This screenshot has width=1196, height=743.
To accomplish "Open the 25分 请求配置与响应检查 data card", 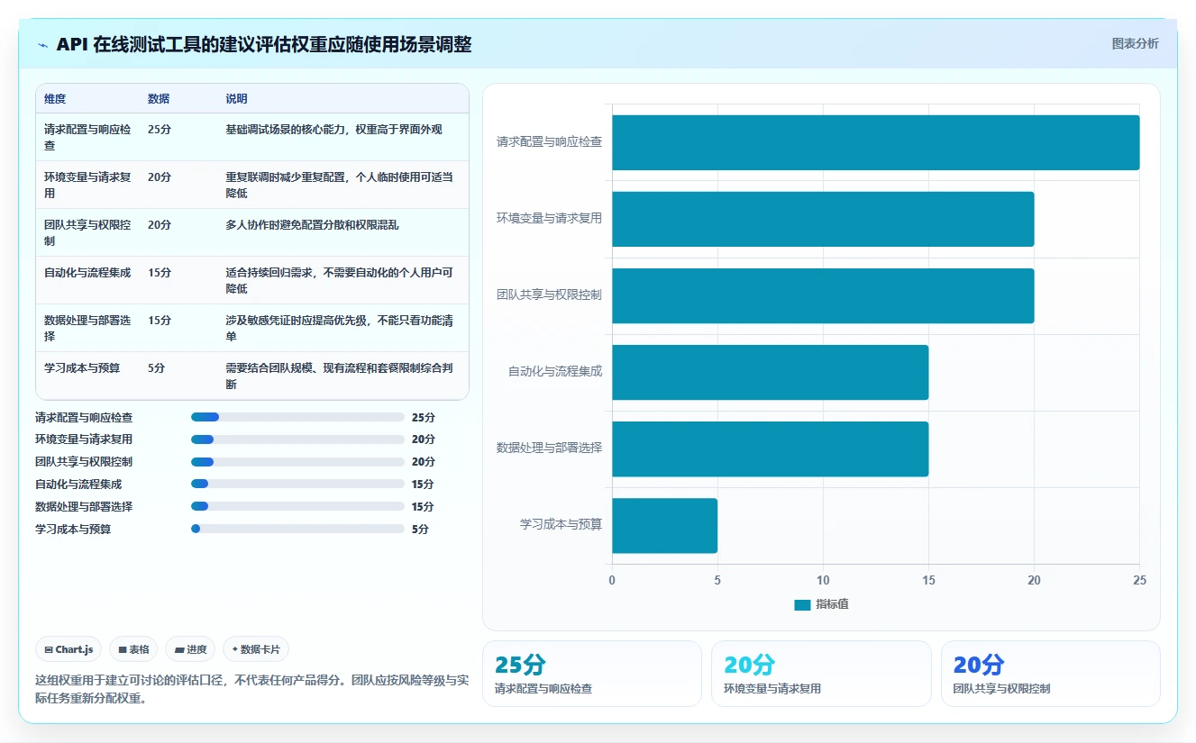I will pos(592,674).
